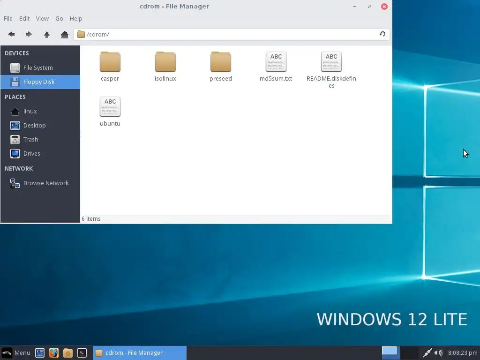Open the linux home place
Image resolution: width=480 pixels, height=360 pixels.
[x=40, y=112]
